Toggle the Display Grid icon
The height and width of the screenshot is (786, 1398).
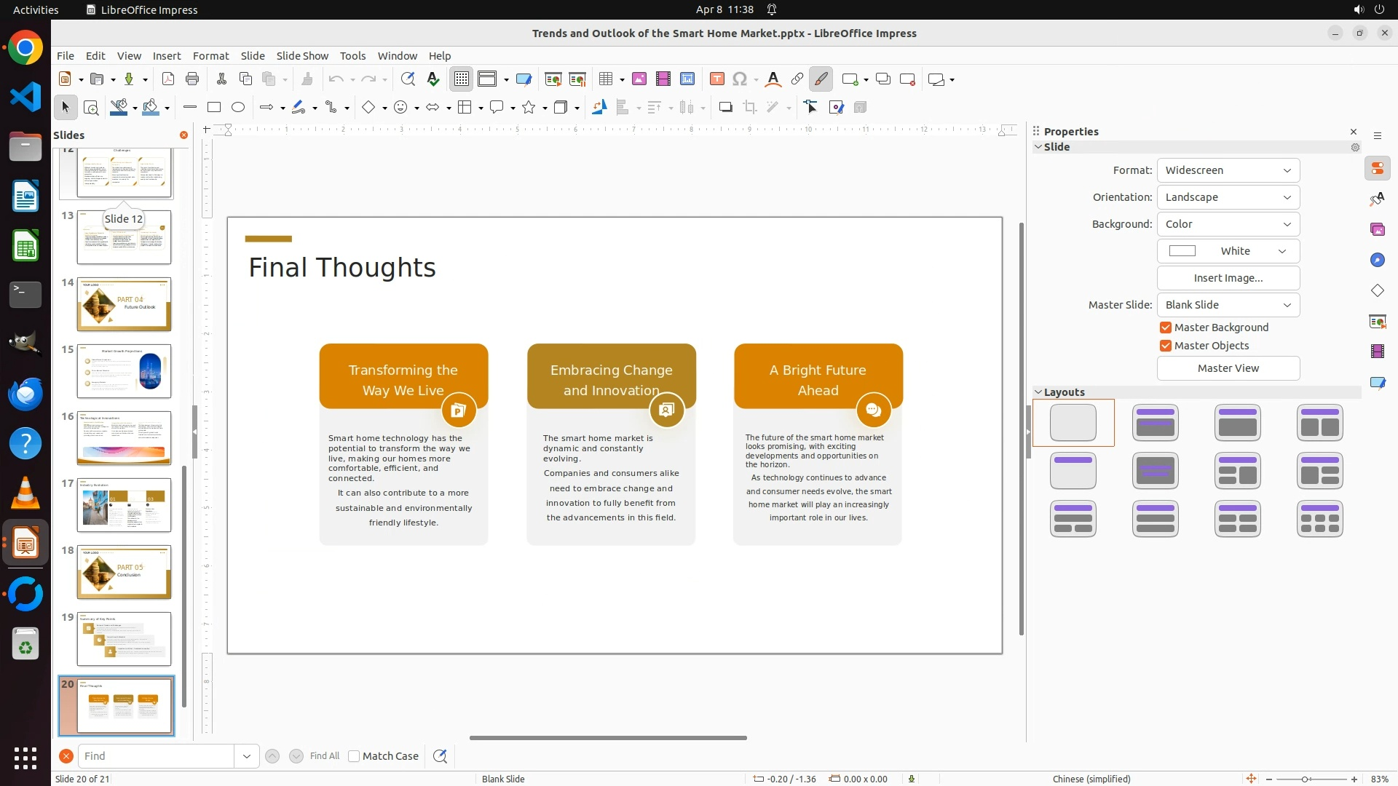462,79
